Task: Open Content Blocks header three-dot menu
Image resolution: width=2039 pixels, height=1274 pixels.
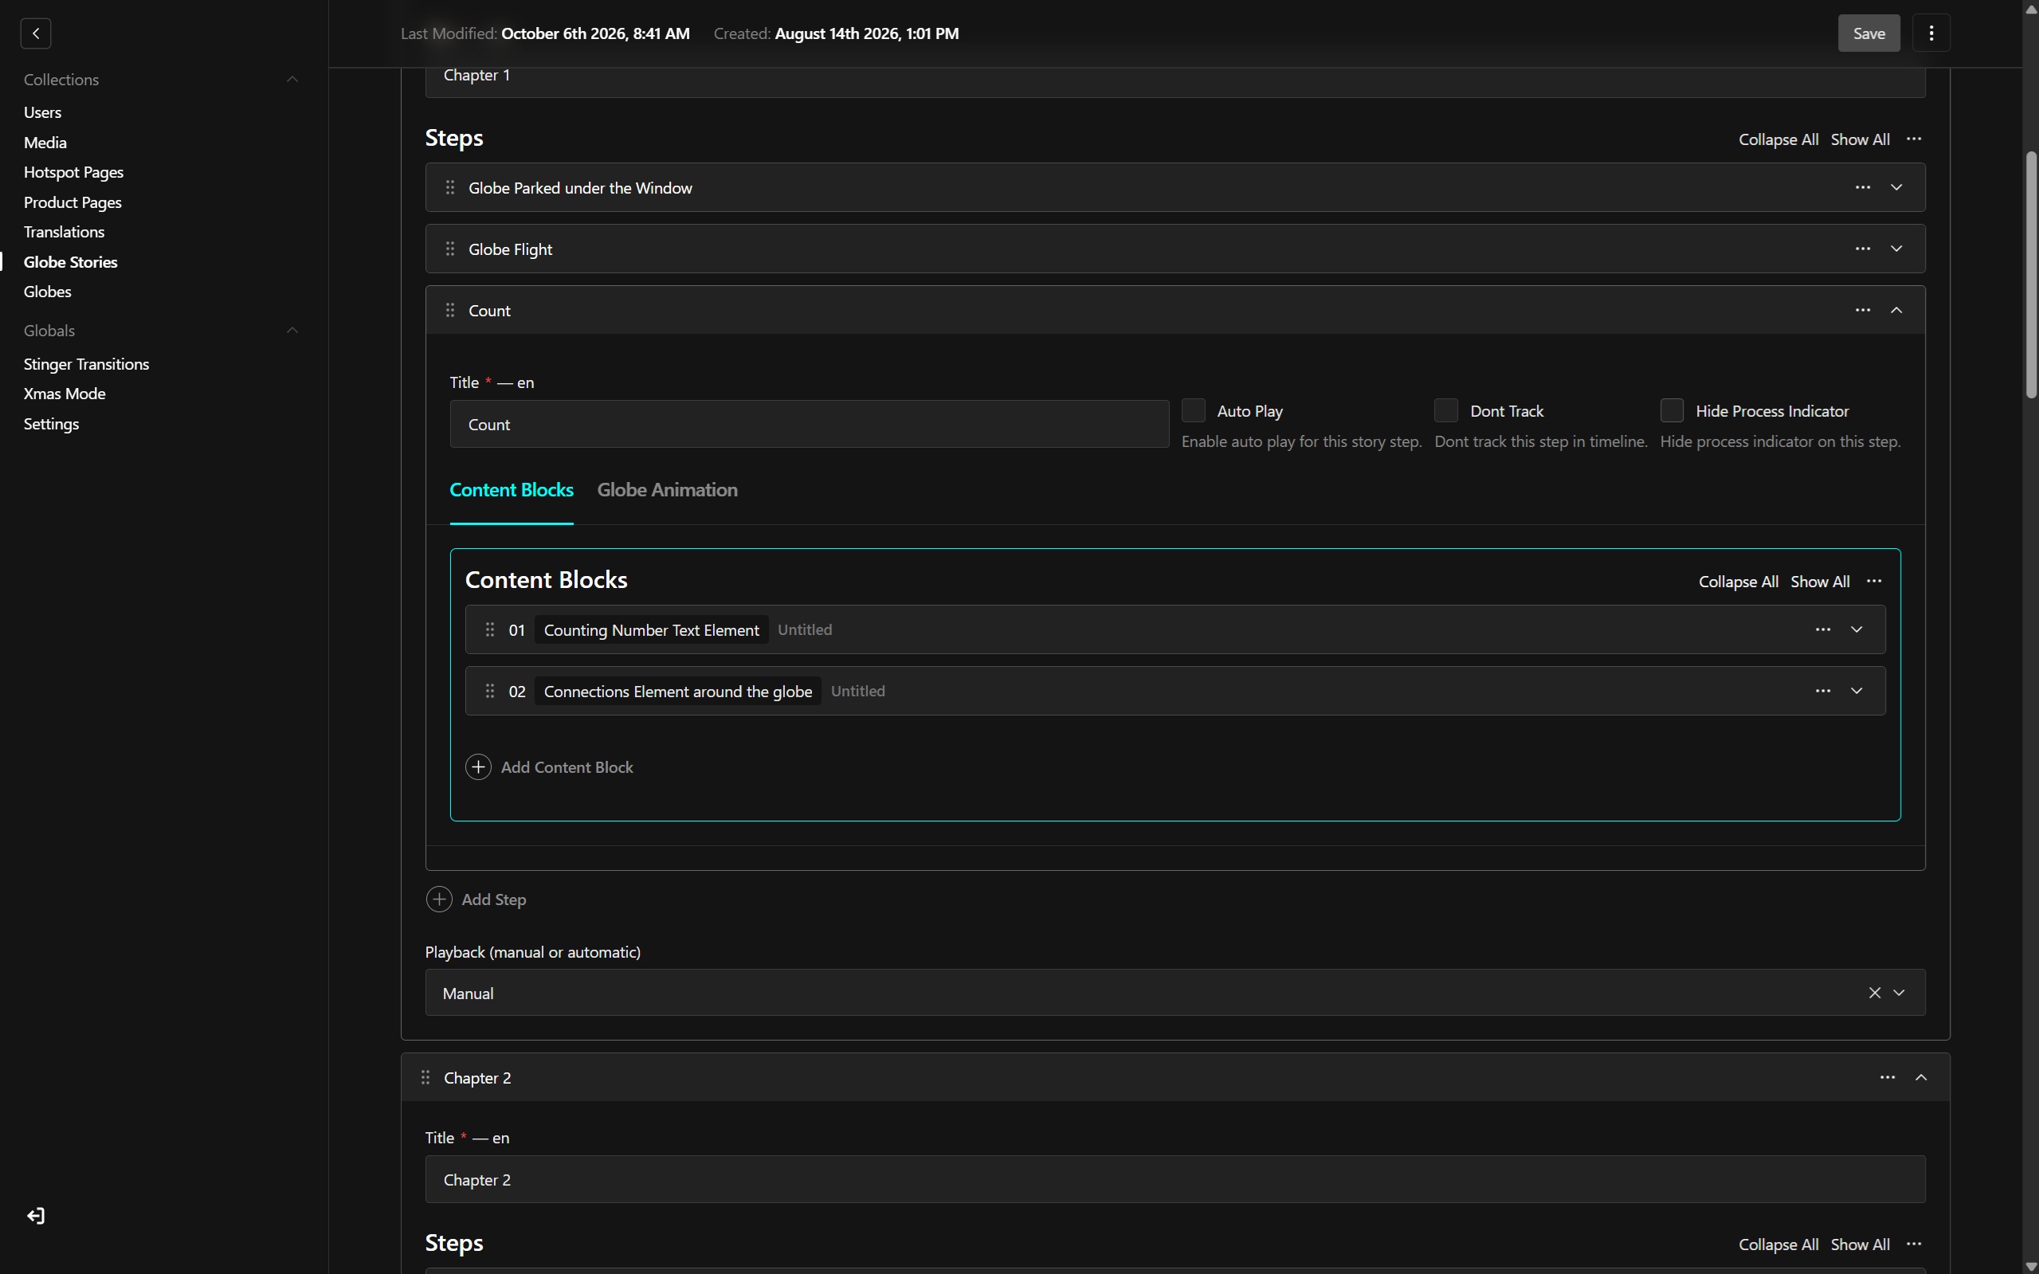Action: click(1874, 582)
